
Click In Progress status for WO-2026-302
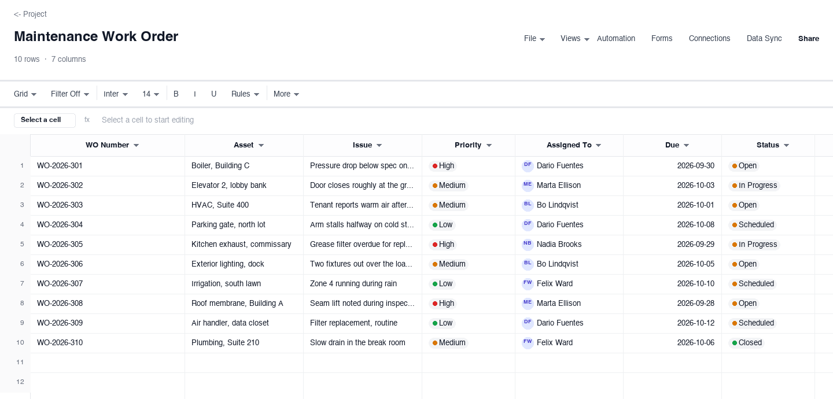click(754, 186)
